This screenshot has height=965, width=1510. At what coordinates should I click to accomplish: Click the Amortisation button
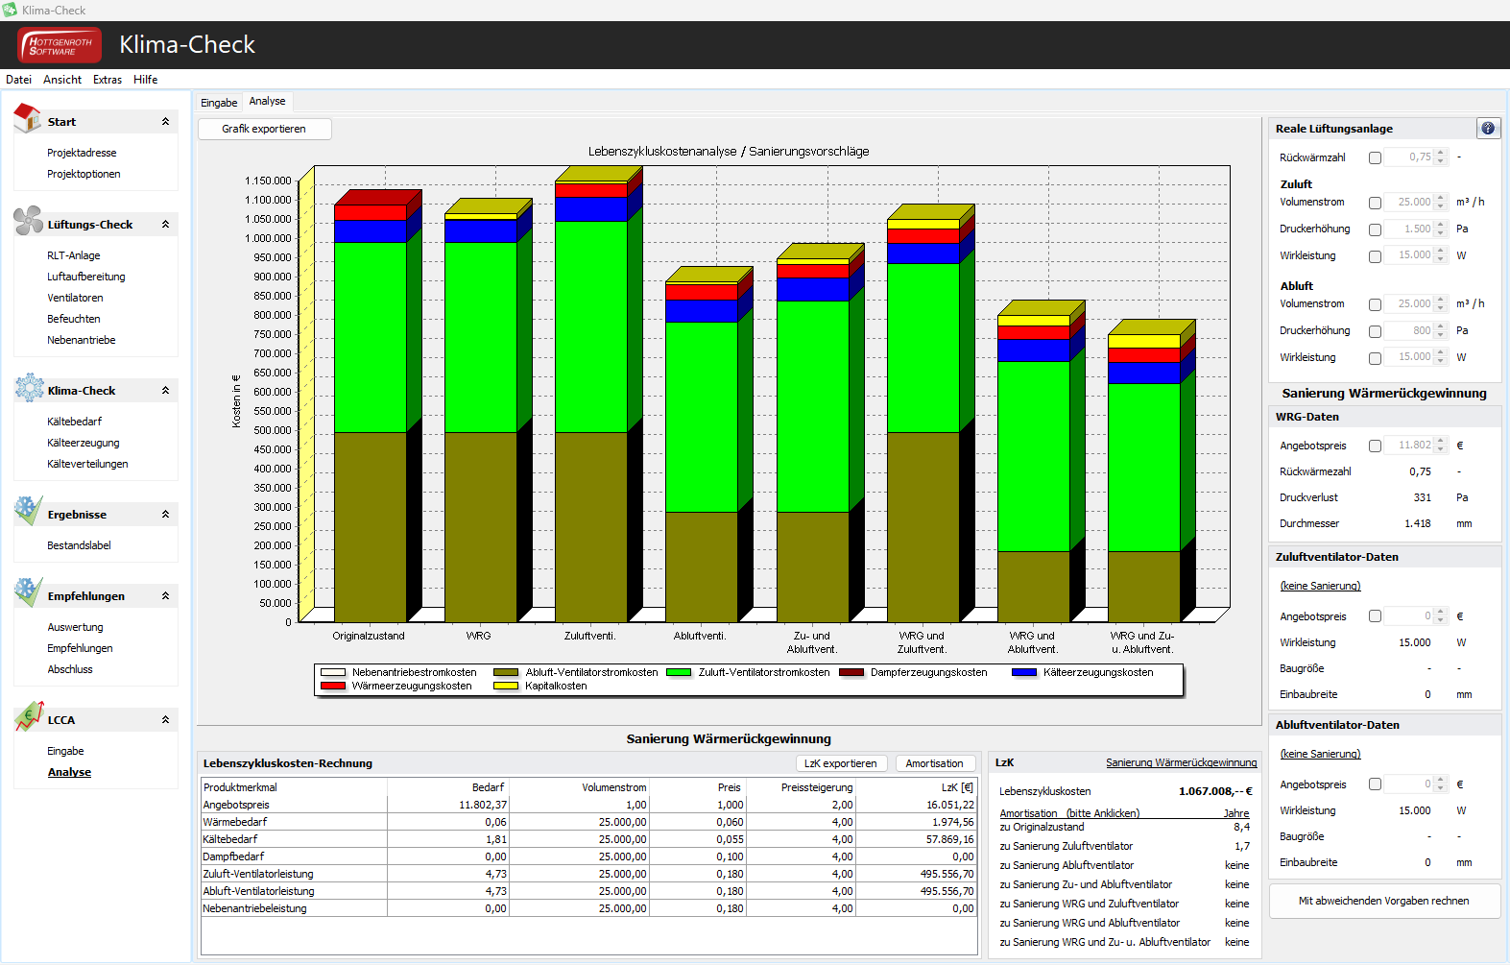934,763
